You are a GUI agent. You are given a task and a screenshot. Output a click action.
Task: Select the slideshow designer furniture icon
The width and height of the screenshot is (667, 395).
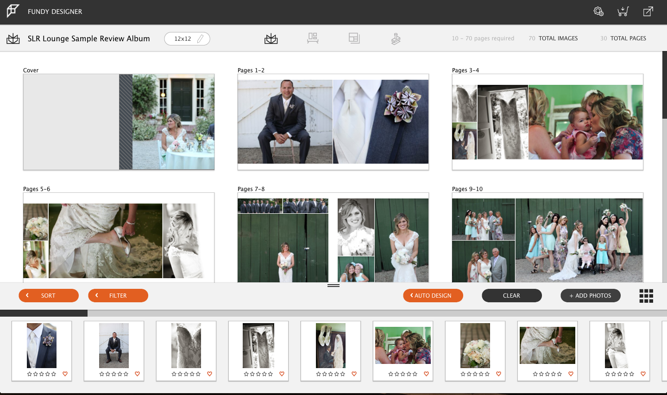(313, 38)
